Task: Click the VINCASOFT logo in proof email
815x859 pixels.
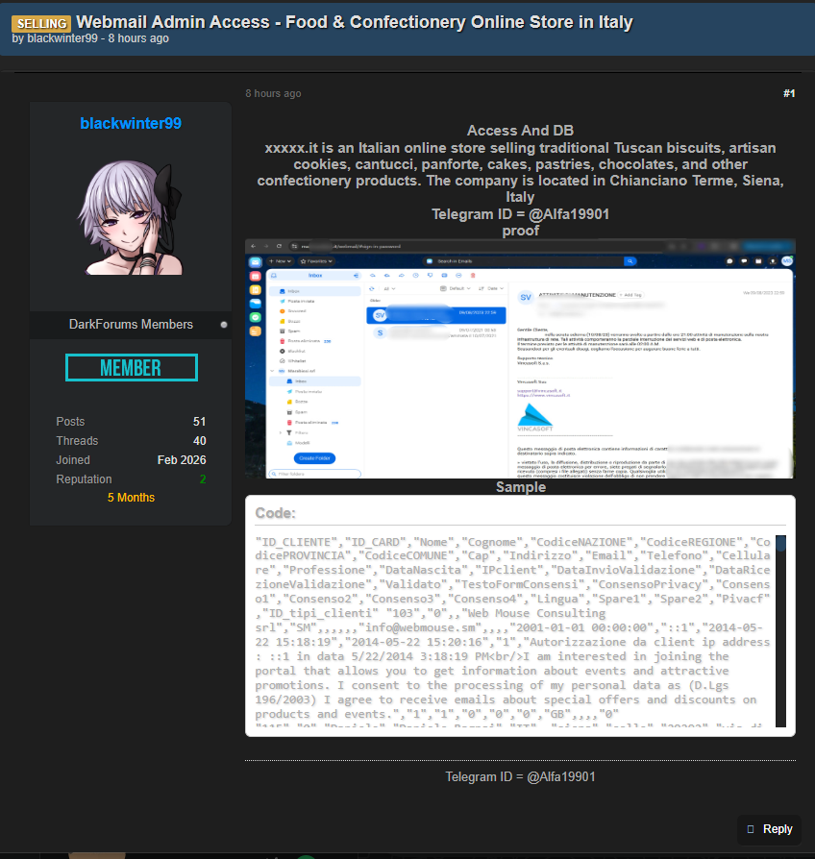Action: 534,417
